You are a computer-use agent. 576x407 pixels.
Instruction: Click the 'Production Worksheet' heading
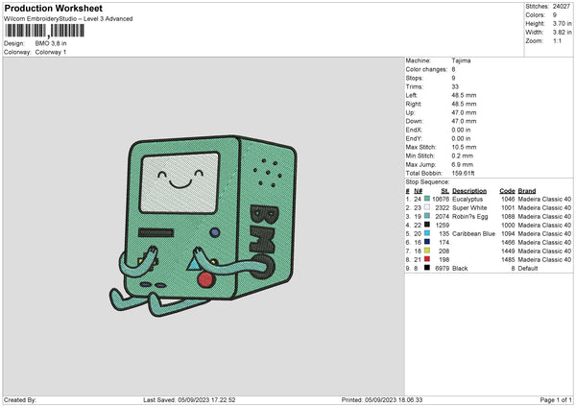pyautogui.click(x=54, y=8)
